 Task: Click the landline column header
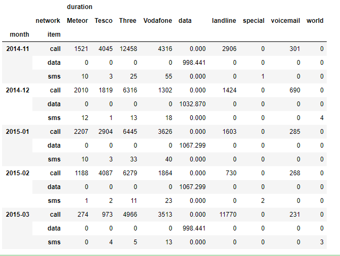tap(224, 21)
